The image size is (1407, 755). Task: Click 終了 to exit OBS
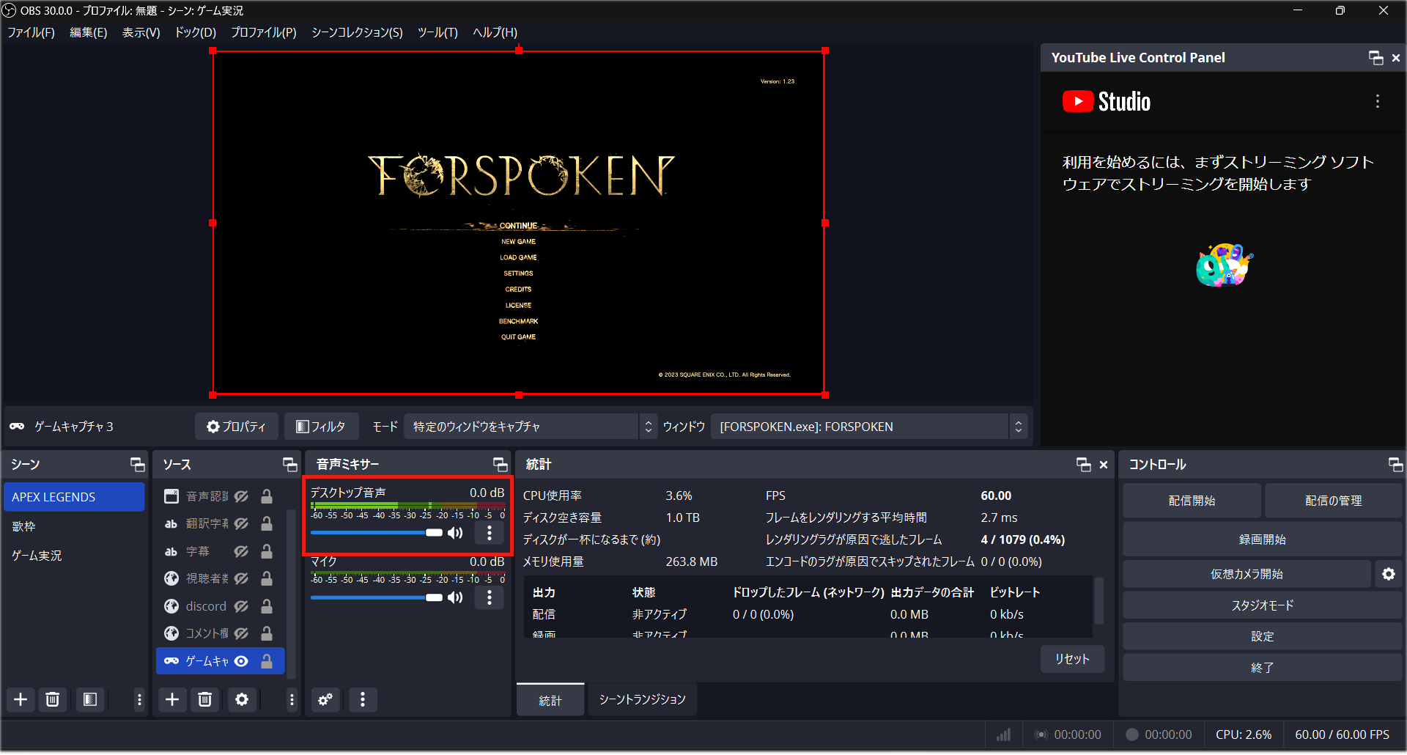[x=1262, y=669]
